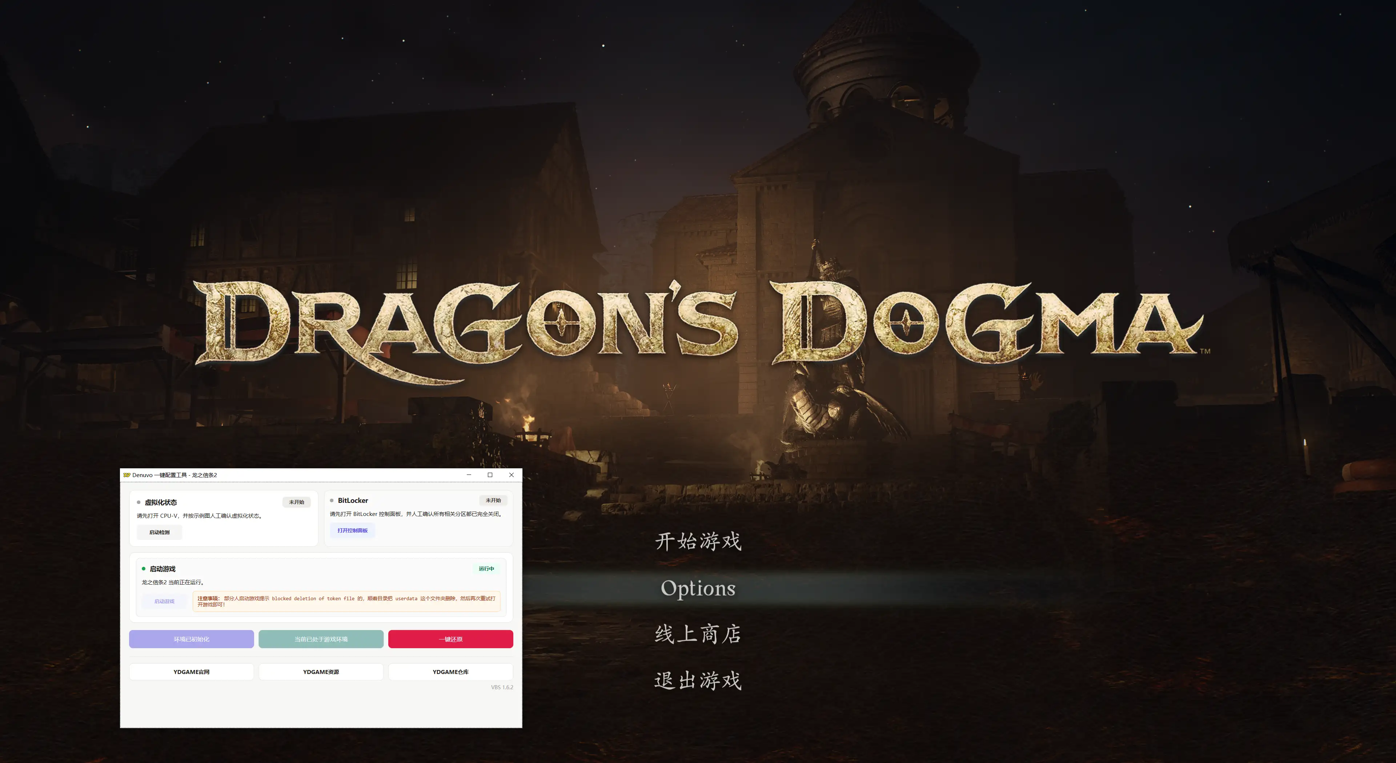The height and width of the screenshot is (763, 1396).
Task: Maximize the Denuvo configuration tool window
Action: click(490, 475)
